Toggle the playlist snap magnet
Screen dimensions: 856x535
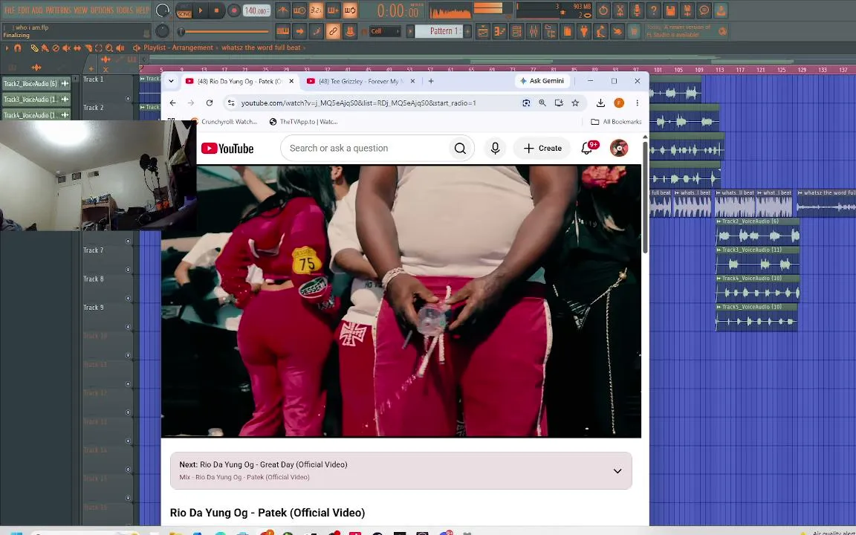point(18,48)
